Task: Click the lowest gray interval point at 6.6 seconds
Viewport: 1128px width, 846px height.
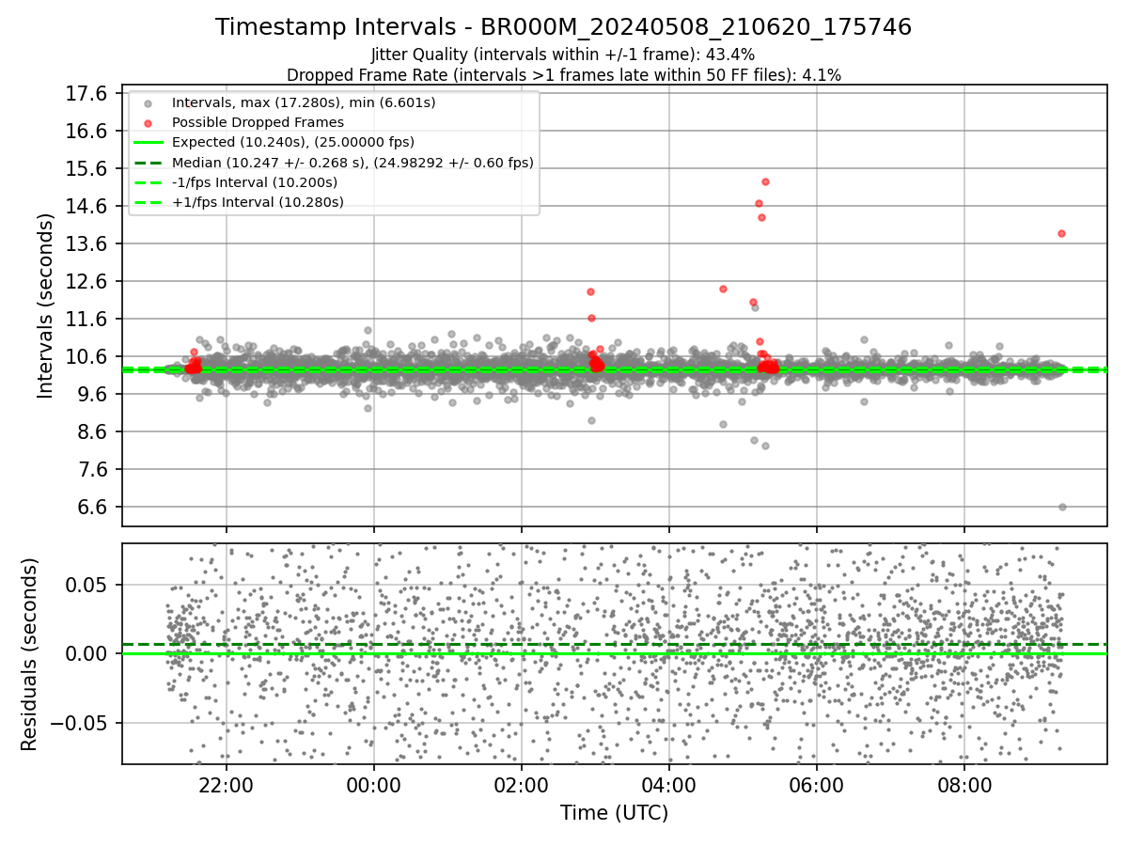Action: pos(1062,507)
